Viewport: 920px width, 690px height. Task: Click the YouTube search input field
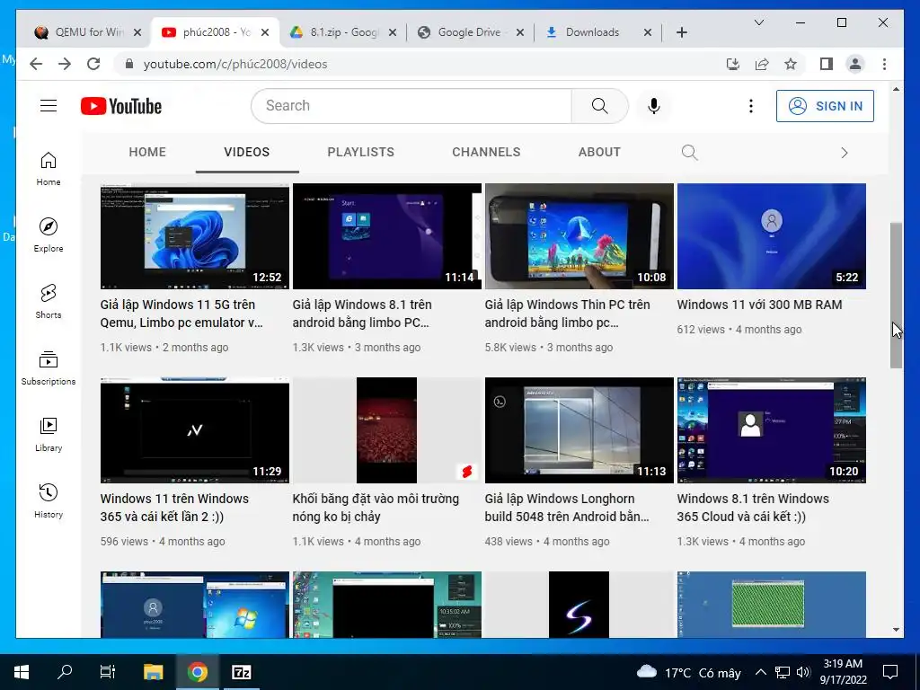pyautogui.click(x=411, y=106)
